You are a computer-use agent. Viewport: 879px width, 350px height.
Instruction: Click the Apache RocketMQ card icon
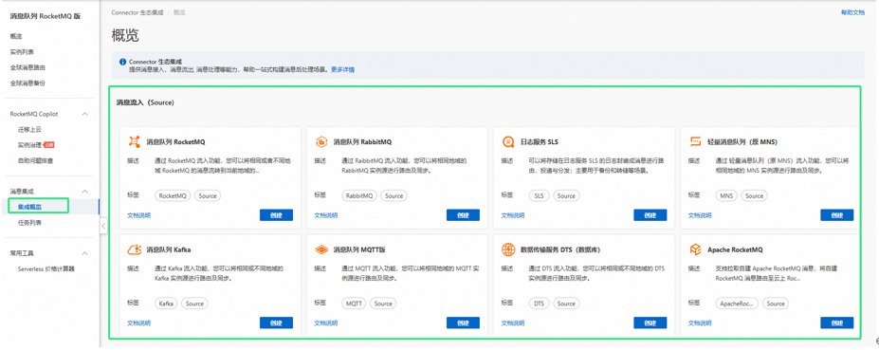(x=695, y=249)
